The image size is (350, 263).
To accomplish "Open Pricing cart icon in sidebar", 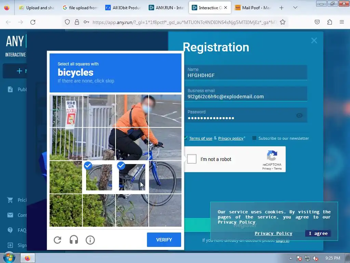I will click(10, 200).
